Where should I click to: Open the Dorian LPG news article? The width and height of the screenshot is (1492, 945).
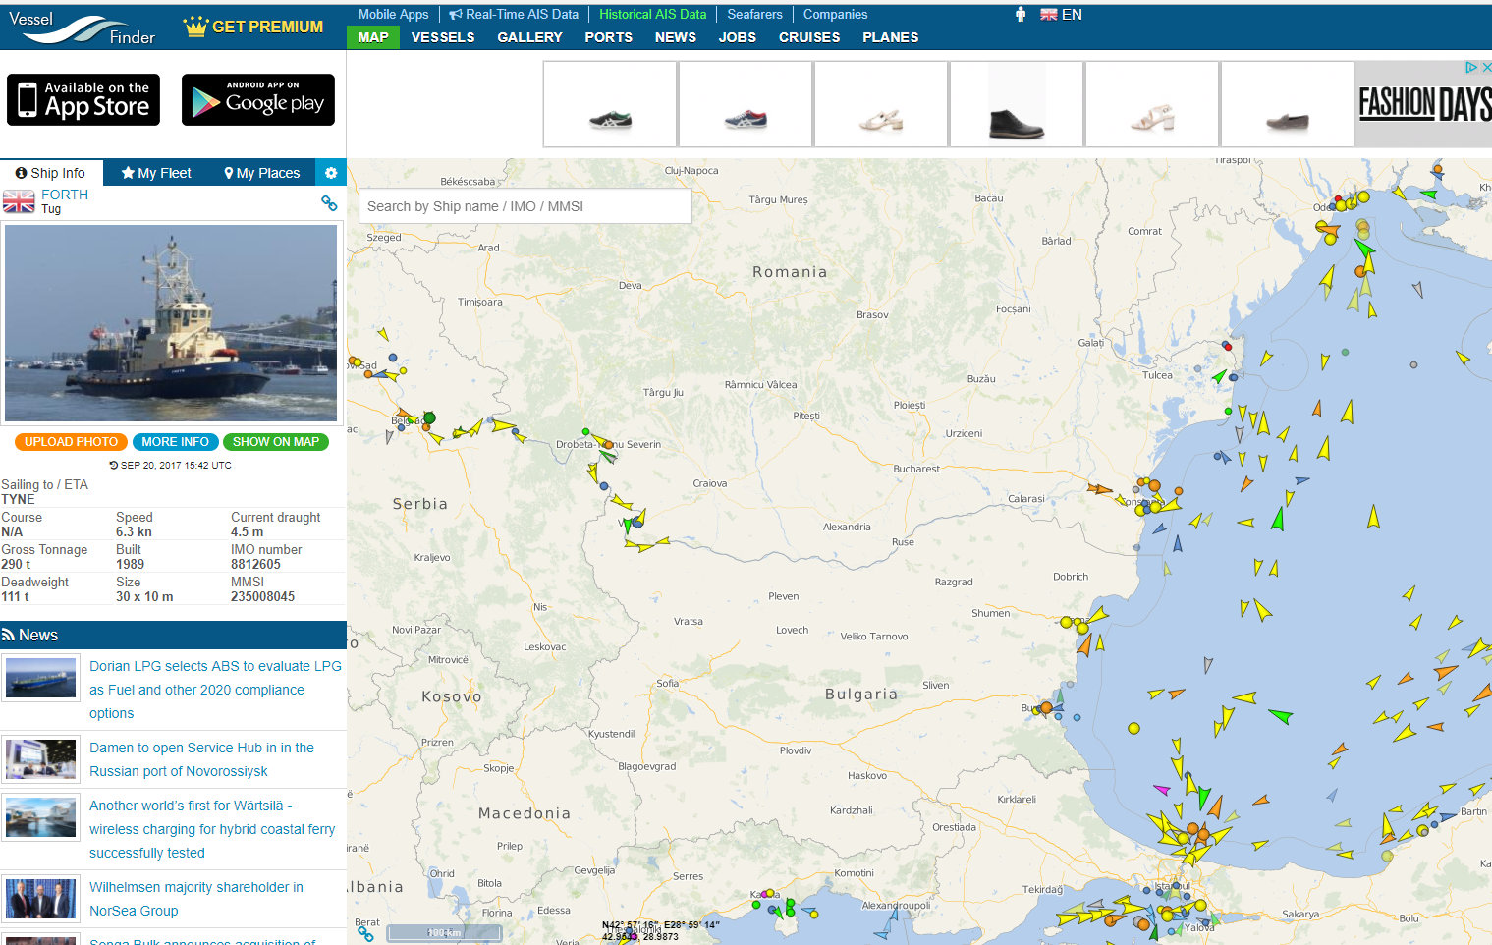pos(215,690)
